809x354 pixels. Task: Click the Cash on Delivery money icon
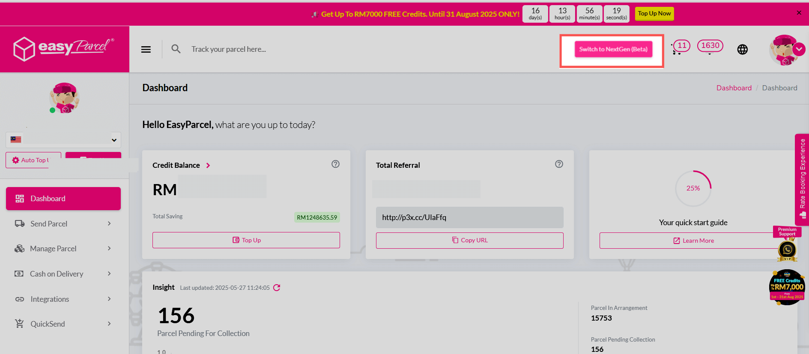coord(19,274)
